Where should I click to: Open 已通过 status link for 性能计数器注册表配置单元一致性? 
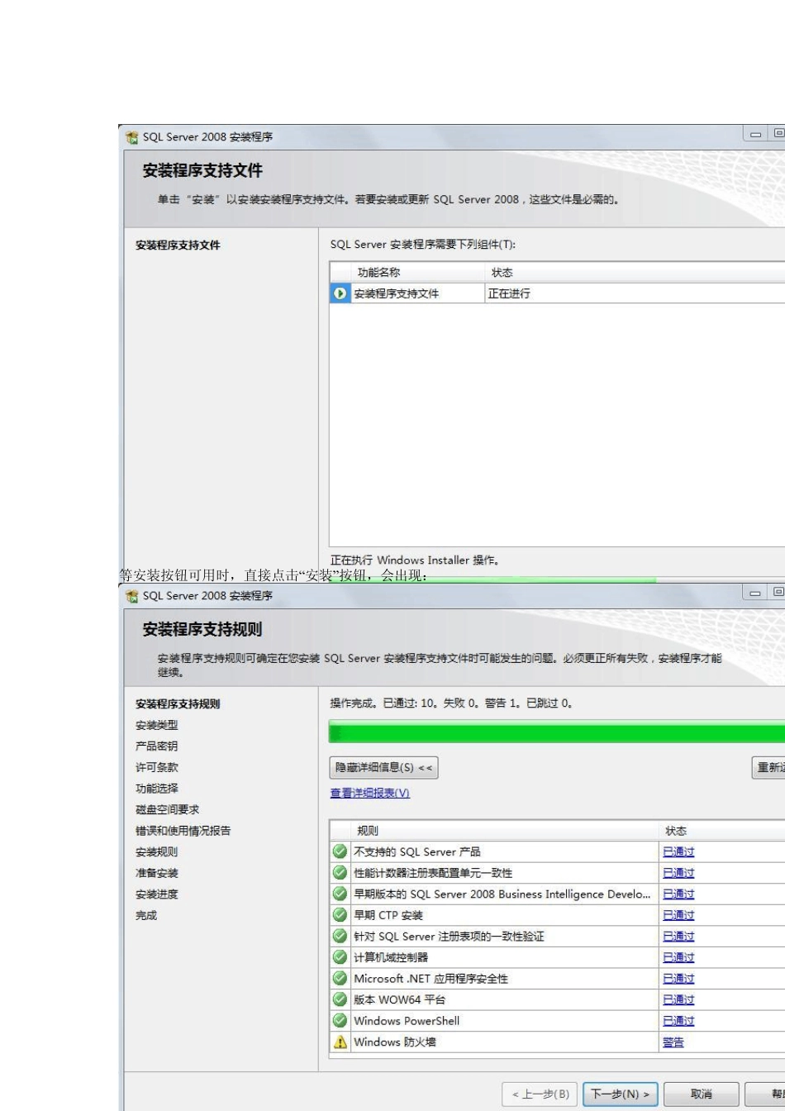(678, 873)
